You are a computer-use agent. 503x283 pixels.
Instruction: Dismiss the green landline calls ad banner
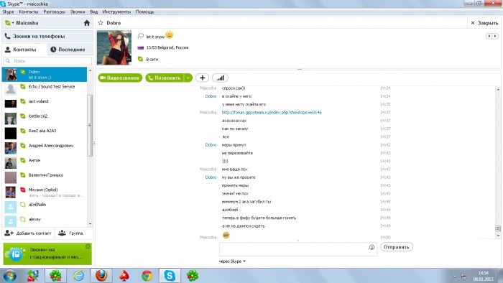[x=88, y=246]
